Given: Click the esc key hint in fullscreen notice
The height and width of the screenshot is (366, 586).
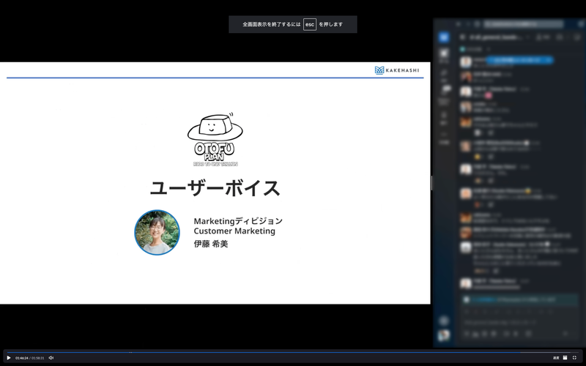Looking at the screenshot, I should (310, 24).
